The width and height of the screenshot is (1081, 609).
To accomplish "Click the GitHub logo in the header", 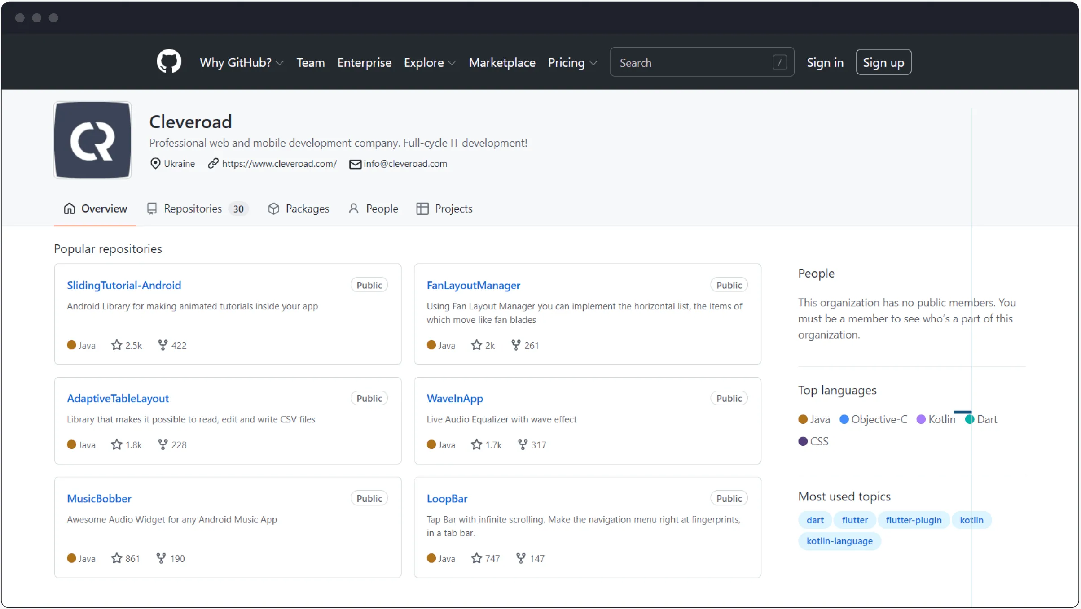I will coord(169,61).
